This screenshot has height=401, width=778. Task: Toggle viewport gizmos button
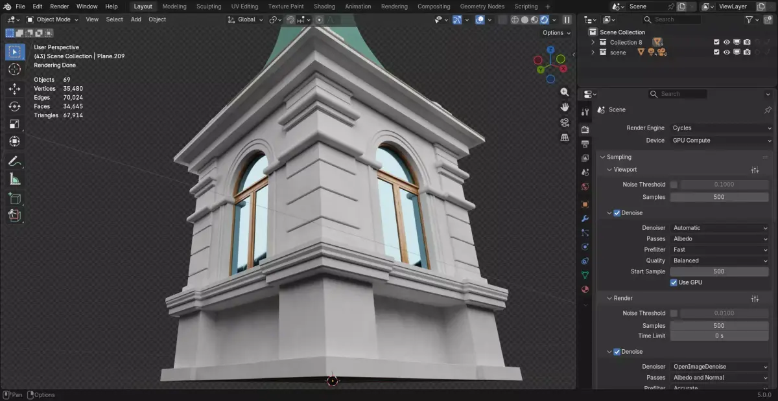coord(457,19)
